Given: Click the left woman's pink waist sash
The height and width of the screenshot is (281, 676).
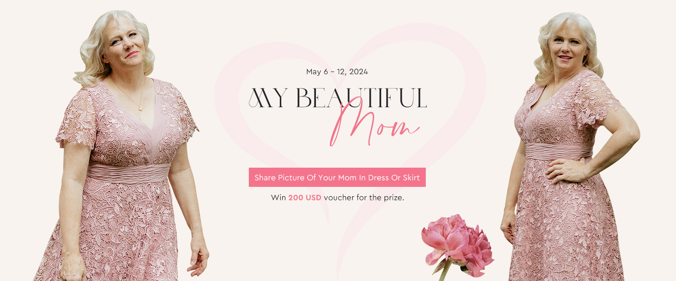Looking at the screenshot, I should tap(129, 173).
